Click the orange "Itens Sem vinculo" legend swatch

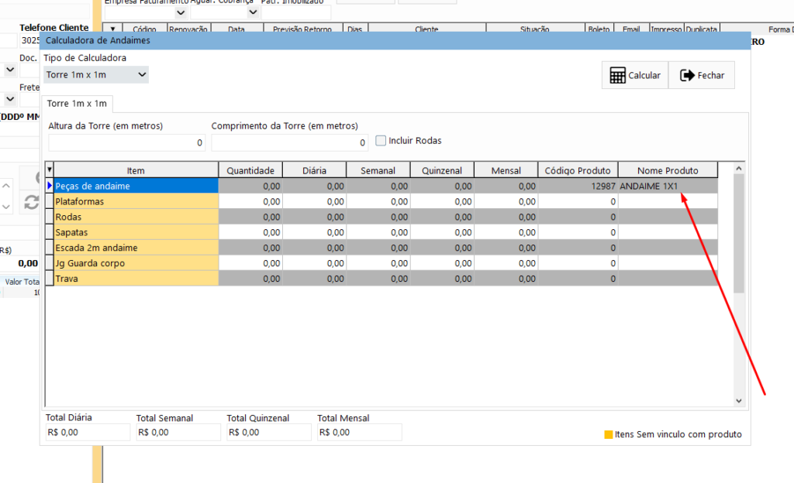pos(609,434)
